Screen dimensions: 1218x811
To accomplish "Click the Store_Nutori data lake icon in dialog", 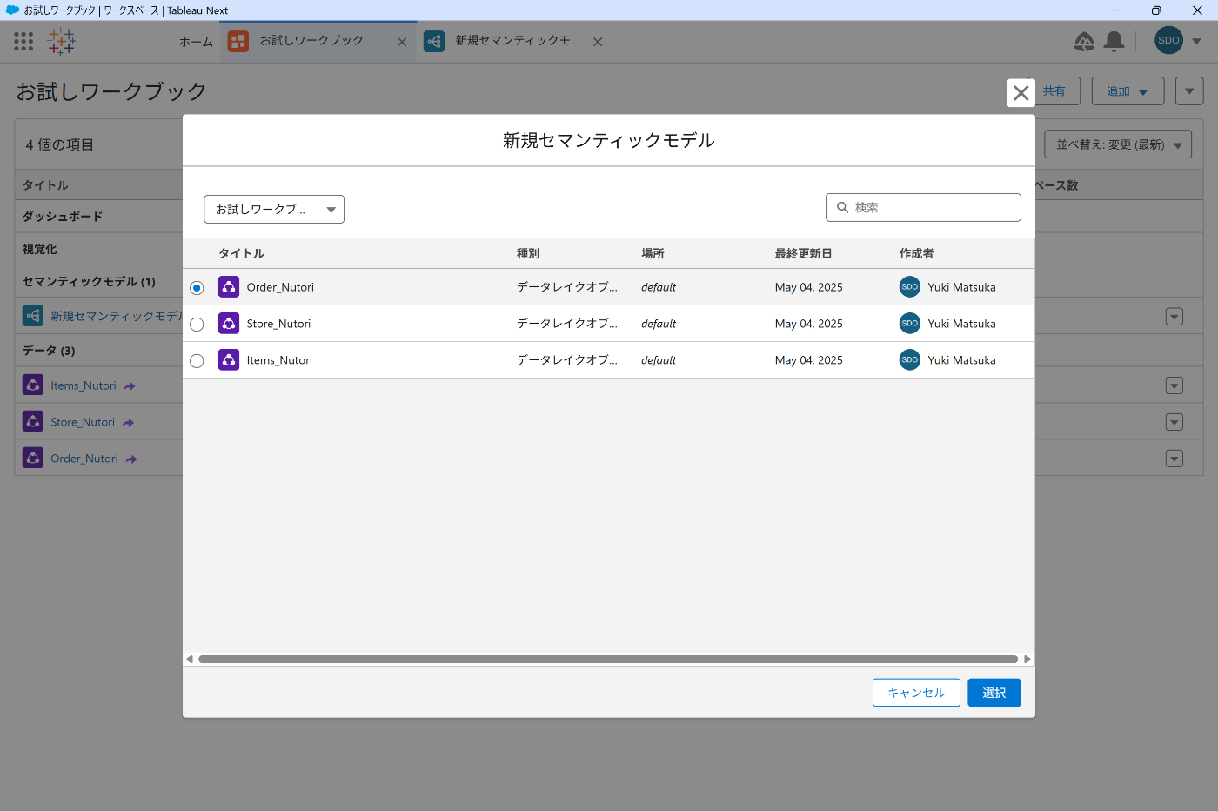I will pyautogui.click(x=229, y=323).
